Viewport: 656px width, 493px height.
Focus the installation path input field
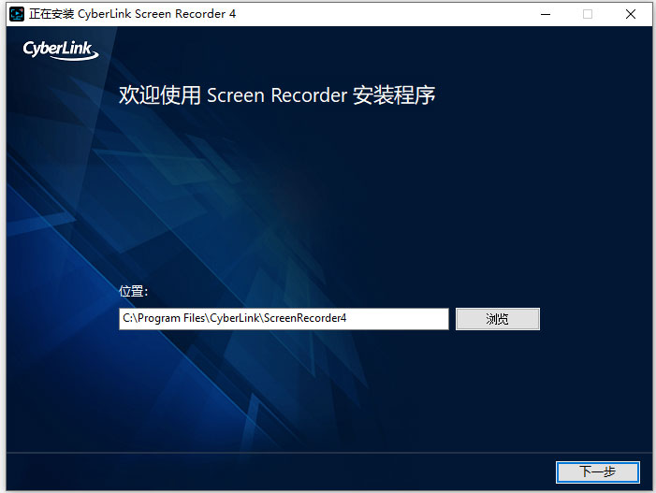coord(284,319)
